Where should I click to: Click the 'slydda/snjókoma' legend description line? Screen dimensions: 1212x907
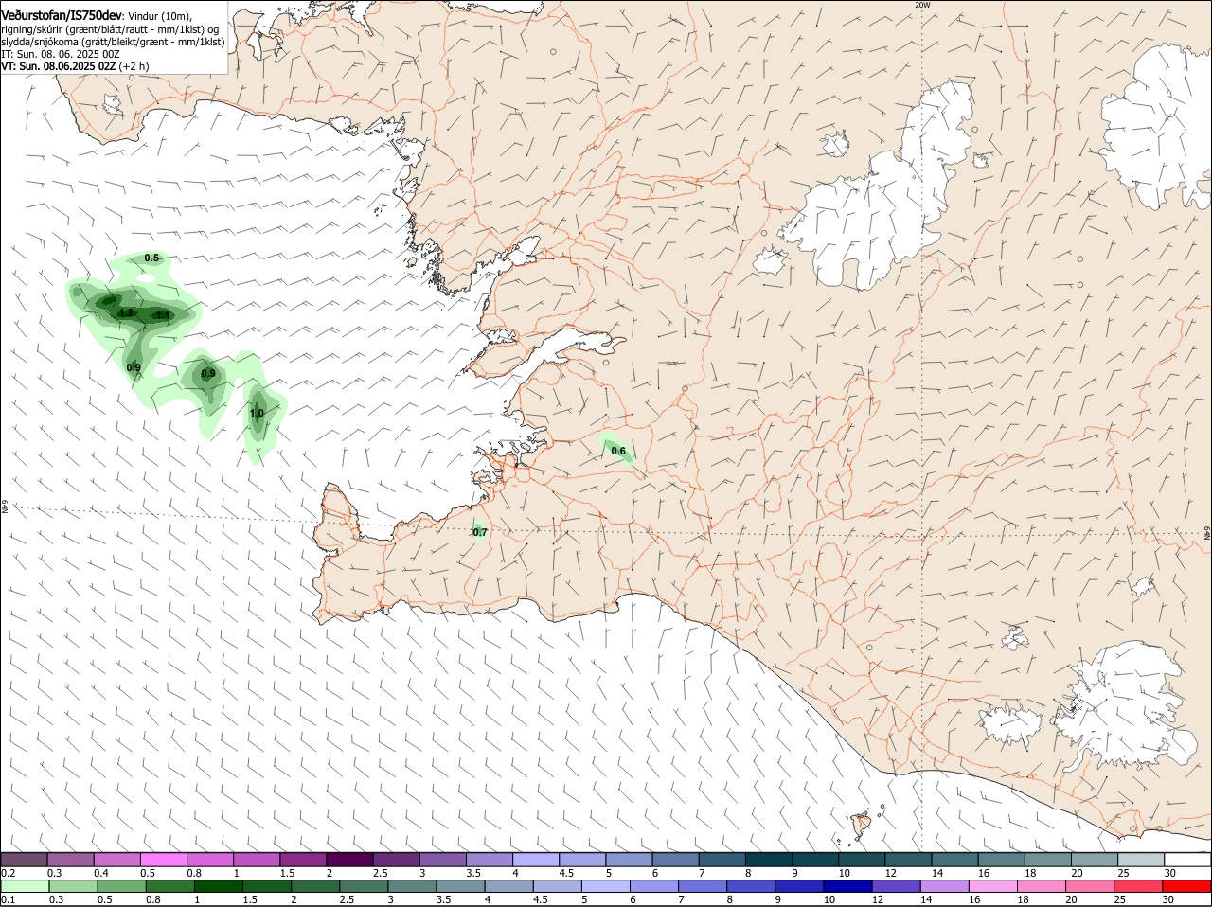click(113, 42)
